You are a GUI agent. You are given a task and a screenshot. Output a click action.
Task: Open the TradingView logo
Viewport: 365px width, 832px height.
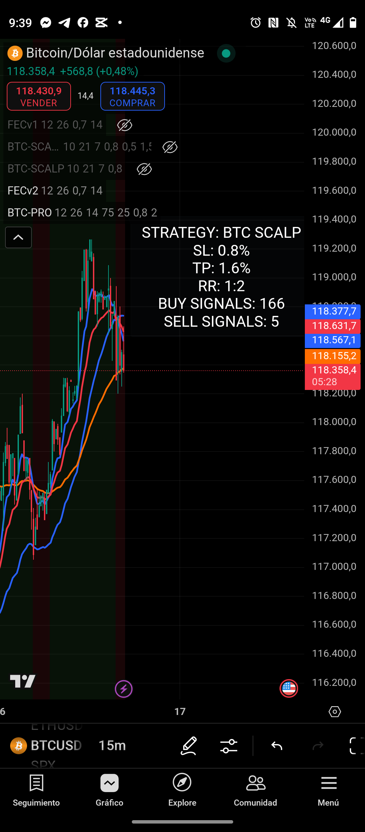click(x=23, y=681)
